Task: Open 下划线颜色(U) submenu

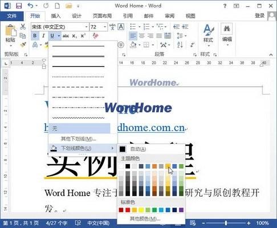Action: coord(83,148)
